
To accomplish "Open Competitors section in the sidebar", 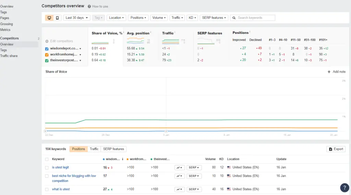I will tap(9, 38).
